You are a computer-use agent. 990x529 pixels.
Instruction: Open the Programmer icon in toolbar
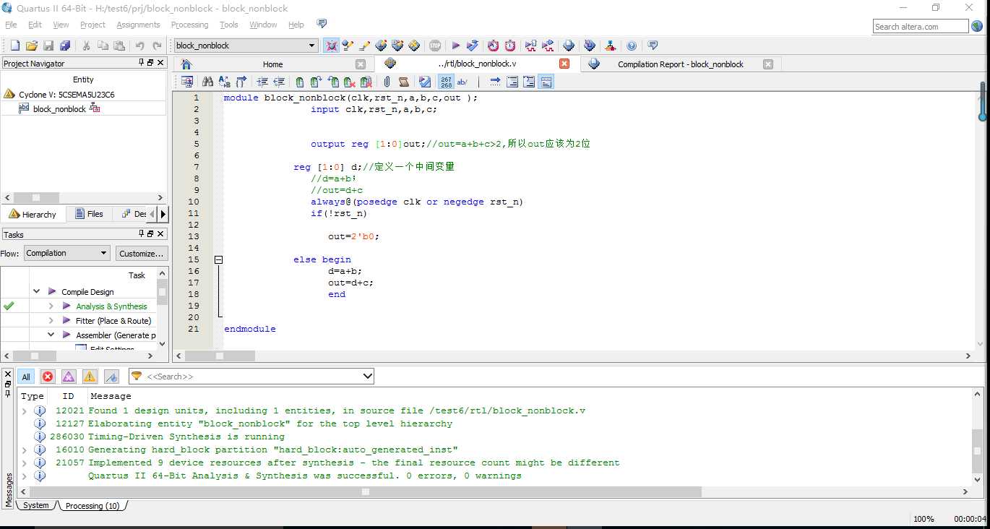590,46
